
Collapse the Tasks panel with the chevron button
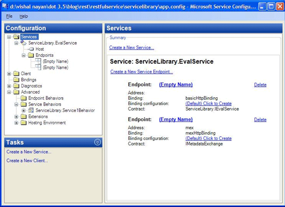pyautogui.click(x=97, y=142)
